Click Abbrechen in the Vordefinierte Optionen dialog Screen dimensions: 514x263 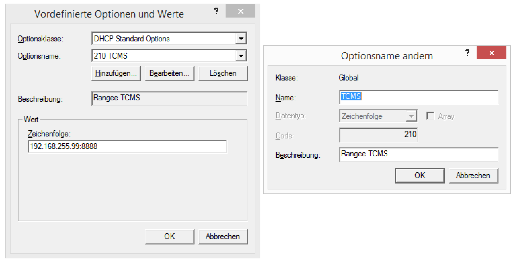[x=223, y=237]
